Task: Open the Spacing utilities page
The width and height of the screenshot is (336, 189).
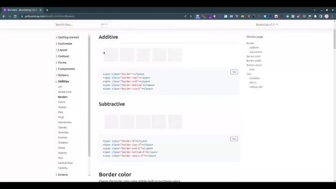Action: coord(62,153)
